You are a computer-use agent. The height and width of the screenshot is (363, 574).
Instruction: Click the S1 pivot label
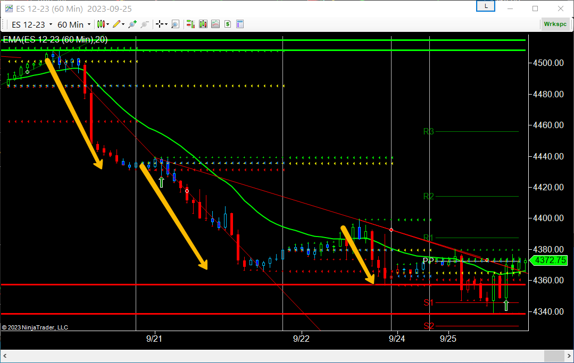click(429, 302)
